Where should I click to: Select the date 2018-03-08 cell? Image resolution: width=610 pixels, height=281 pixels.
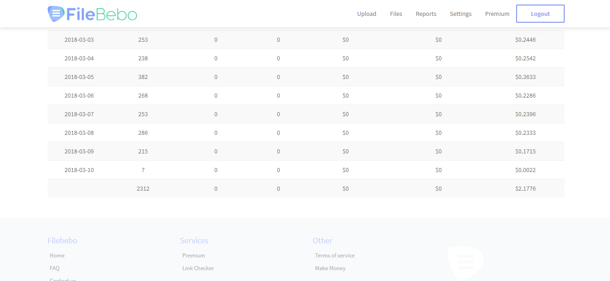point(79,133)
